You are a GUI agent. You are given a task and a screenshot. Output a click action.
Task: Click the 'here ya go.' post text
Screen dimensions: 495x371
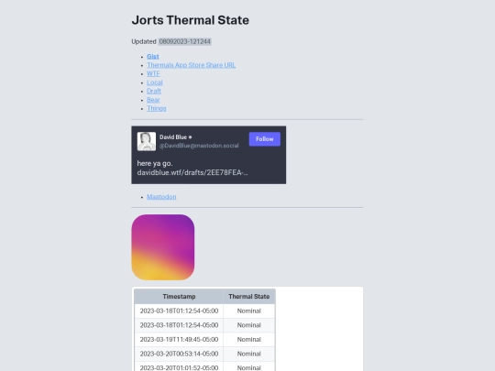pyautogui.click(x=155, y=163)
